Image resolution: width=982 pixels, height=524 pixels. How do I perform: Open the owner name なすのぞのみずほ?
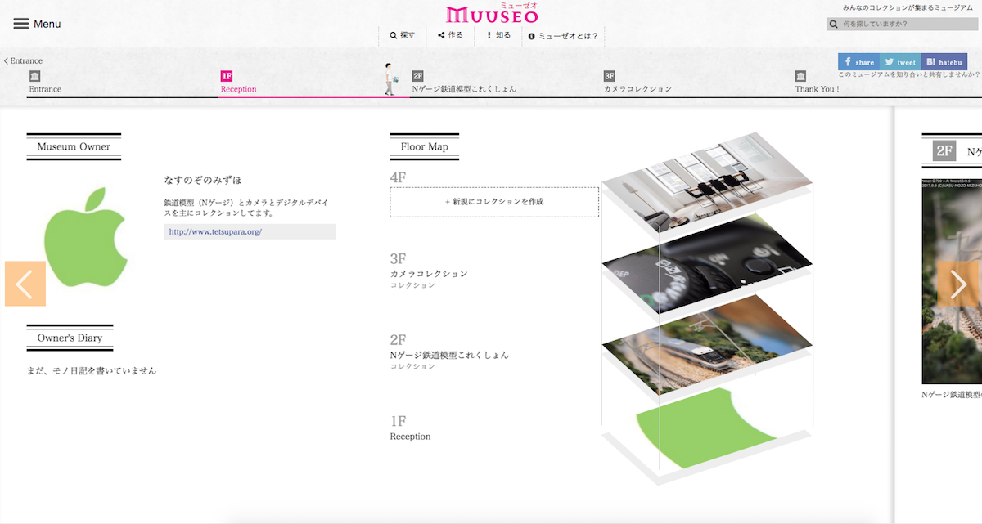coord(203,180)
